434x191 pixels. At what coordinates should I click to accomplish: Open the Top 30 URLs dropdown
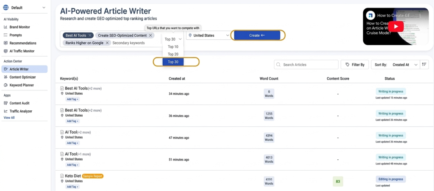[x=173, y=39]
